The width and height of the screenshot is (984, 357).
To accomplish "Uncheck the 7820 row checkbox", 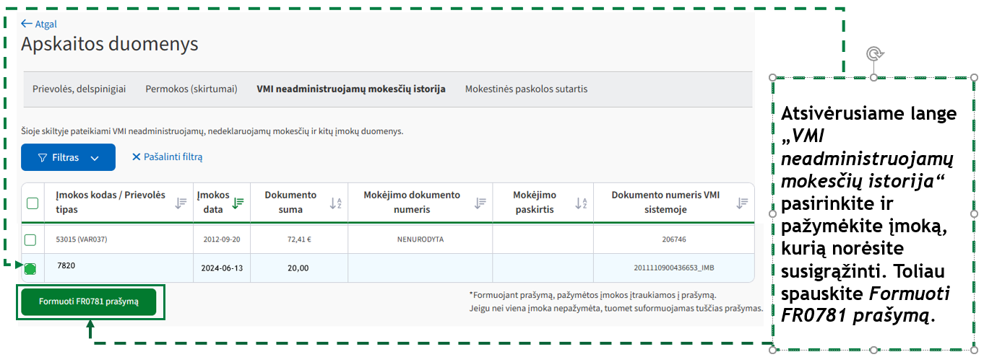I will [30, 268].
